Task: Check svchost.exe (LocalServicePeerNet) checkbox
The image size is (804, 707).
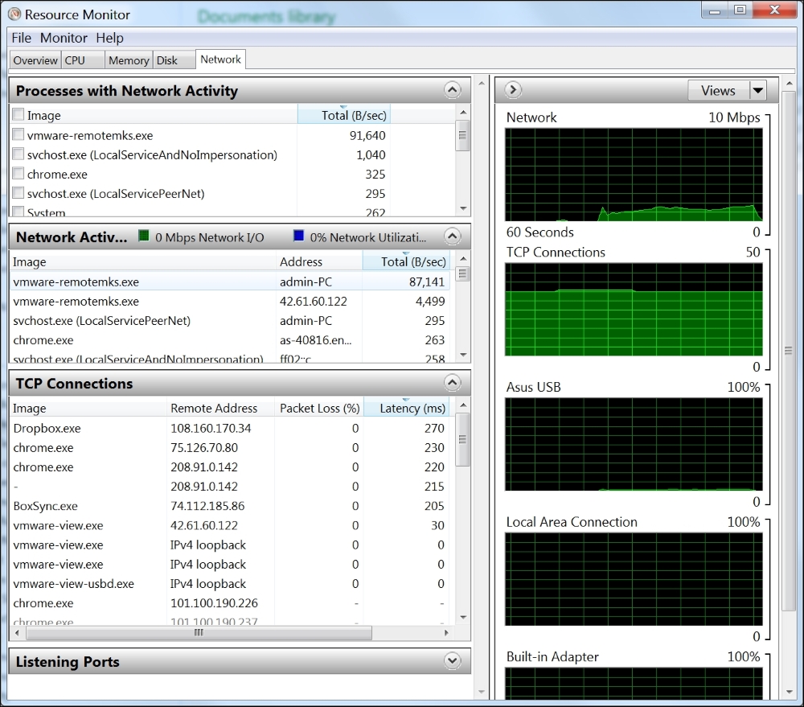Action: point(18,193)
